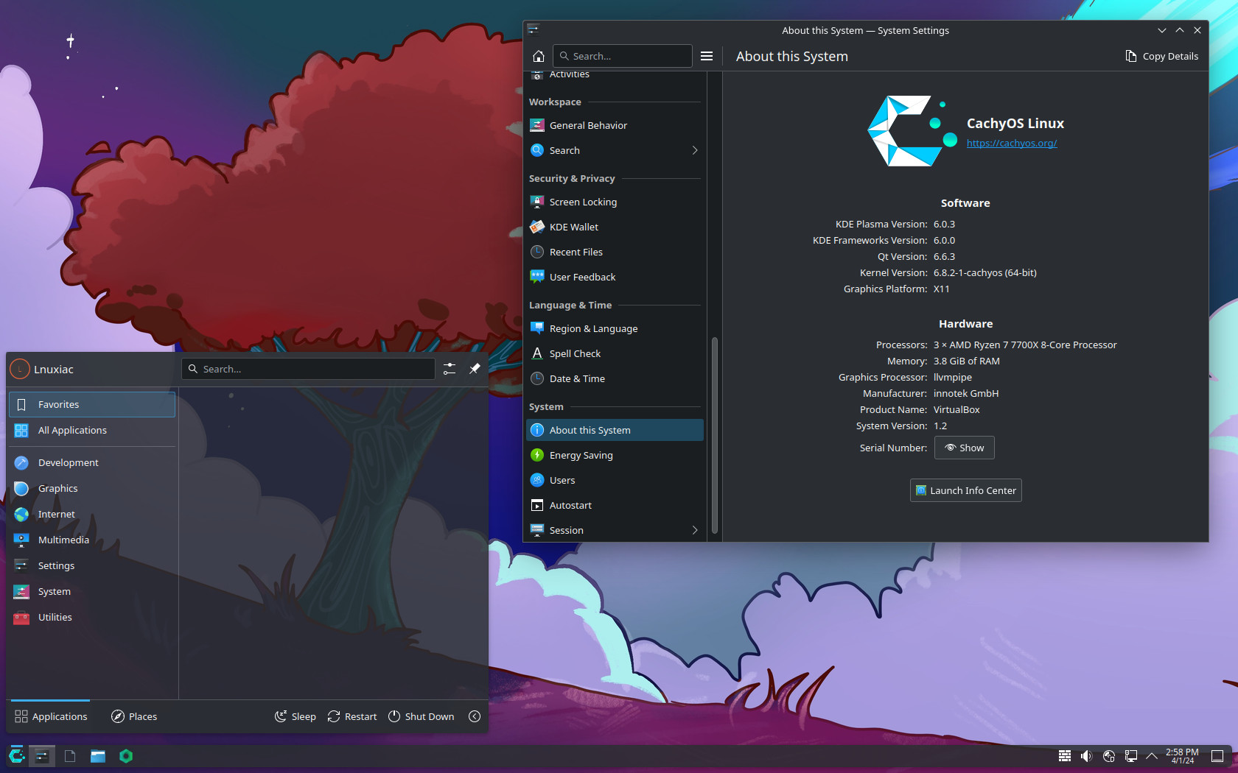Show the serial number
Image resolution: width=1238 pixels, height=773 pixels.
coord(964,448)
